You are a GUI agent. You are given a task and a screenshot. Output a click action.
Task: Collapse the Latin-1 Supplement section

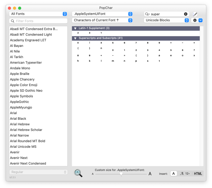pos(75,28)
